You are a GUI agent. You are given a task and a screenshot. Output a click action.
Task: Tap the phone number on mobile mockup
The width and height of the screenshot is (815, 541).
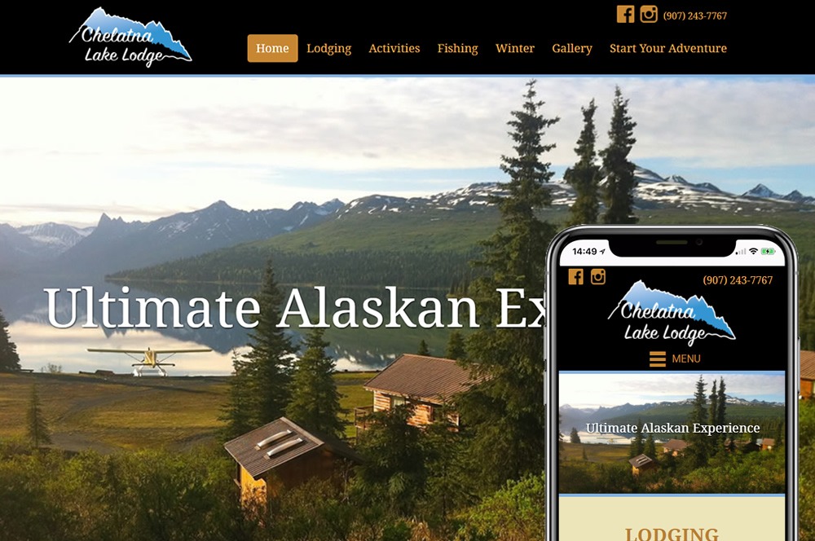(738, 280)
